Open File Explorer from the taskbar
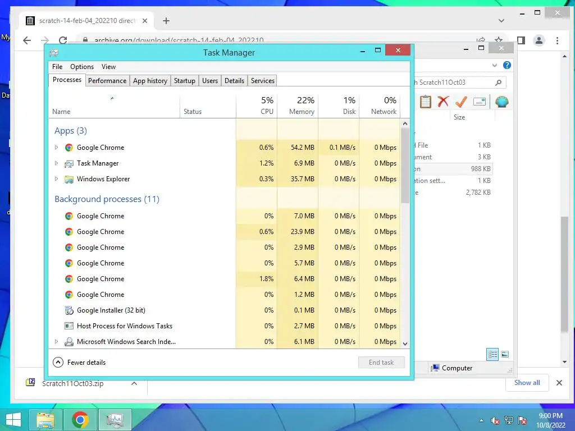This screenshot has width=575, height=431. point(45,420)
